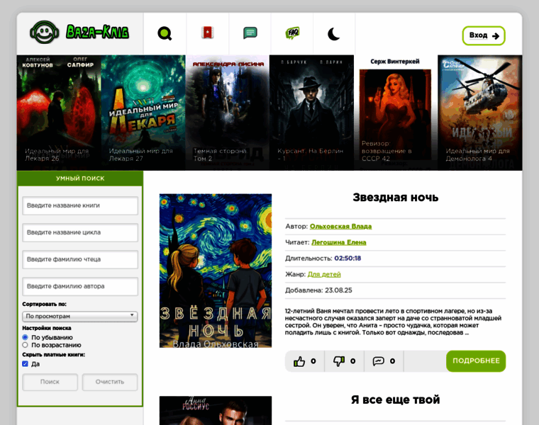The width and height of the screenshot is (539, 425).
Task: Select По убыванию radio button
Action: click(25, 337)
